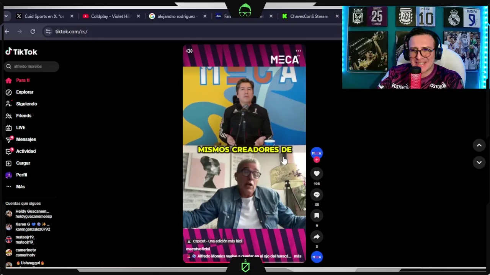Click the magnifier icon in TikTok search
The height and width of the screenshot is (275, 490).
tap(9, 66)
